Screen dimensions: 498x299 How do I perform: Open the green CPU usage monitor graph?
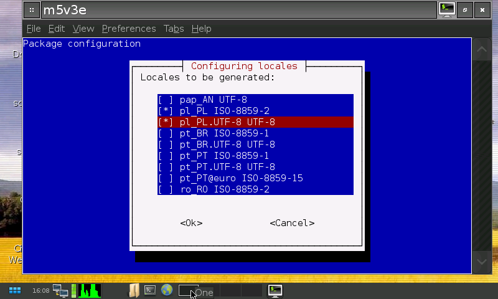pyautogui.click(x=86, y=290)
